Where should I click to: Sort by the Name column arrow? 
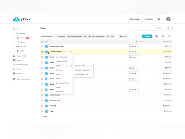(x=136, y=42)
